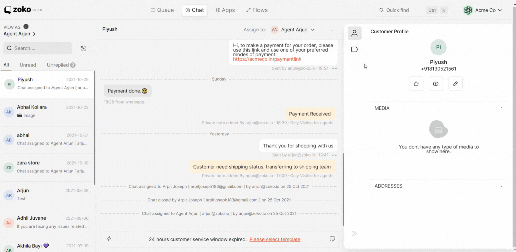Select the Unread filter tab

[28, 65]
